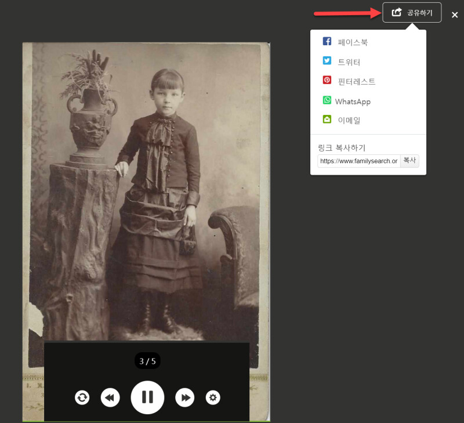Skip to the next photo with fast-forward
The width and height of the screenshot is (464, 423).
[x=184, y=397]
